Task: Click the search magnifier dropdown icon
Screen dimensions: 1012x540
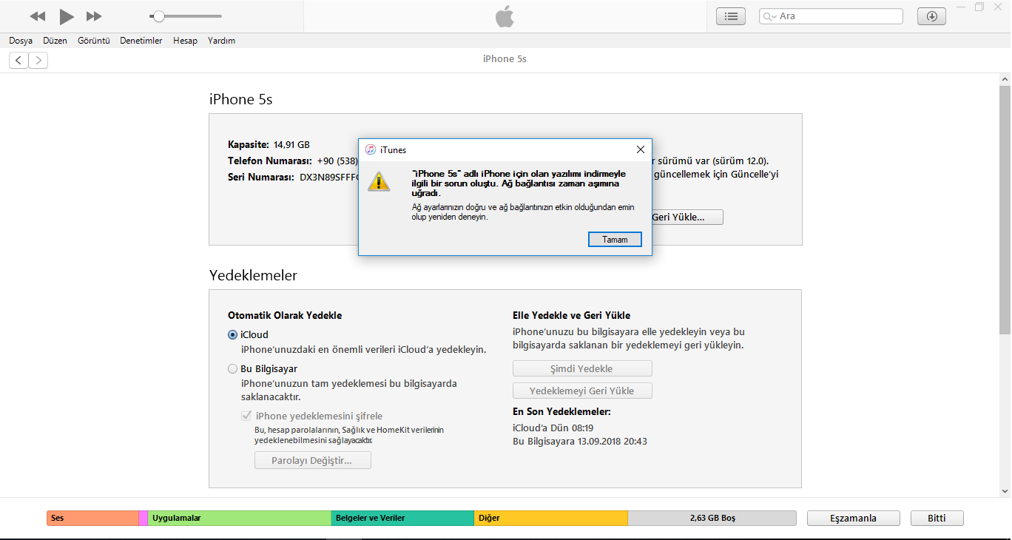Action: 770,16
